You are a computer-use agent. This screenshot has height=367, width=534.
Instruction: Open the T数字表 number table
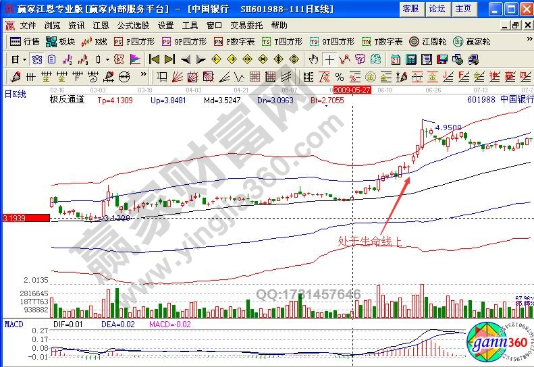tap(381, 42)
